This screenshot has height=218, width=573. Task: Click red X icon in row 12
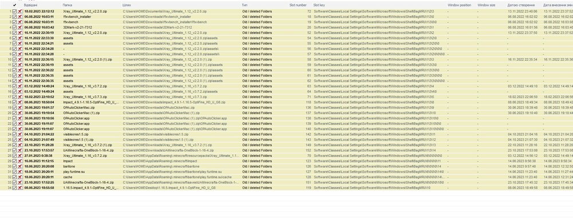[x=21, y=70]
